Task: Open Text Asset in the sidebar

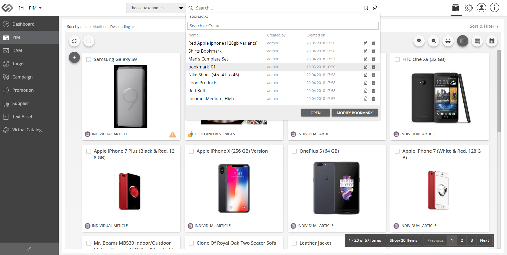Action: tap(29, 117)
